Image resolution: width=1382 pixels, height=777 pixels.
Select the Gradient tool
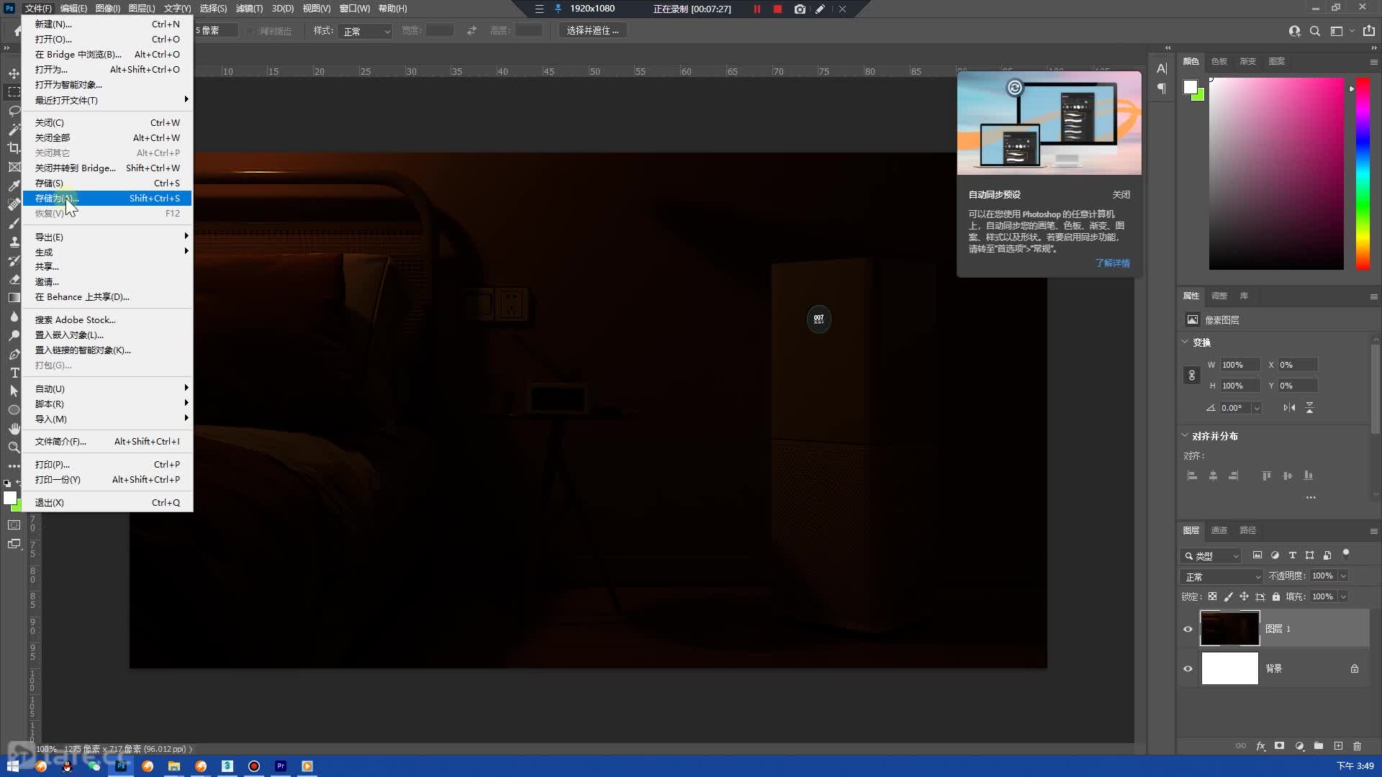click(x=14, y=298)
